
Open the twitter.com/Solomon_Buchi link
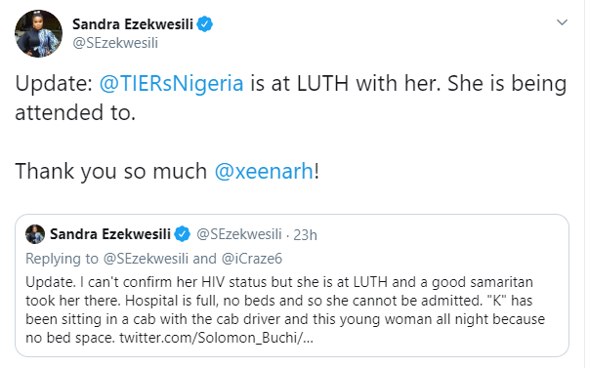(216, 338)
